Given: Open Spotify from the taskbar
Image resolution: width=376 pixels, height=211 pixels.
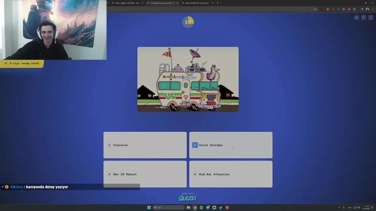Looking at the screenshot, I should (201, 207).
